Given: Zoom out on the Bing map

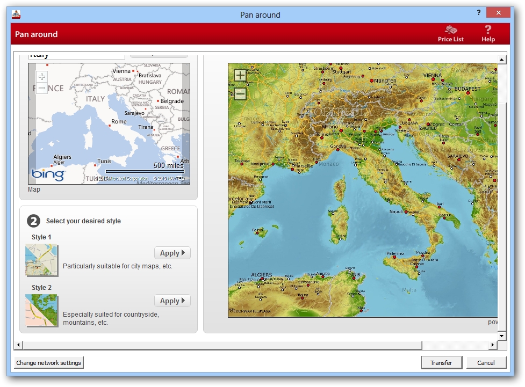Looking at the screenshot, I should 42,88.
